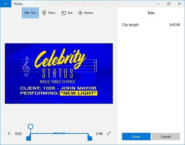Cancel the trim operation
Image resolution: width=185 pixels, height=145 pixels.
click(166, 137)
